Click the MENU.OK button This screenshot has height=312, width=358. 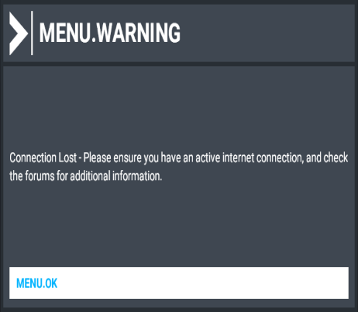pos(179,283)
